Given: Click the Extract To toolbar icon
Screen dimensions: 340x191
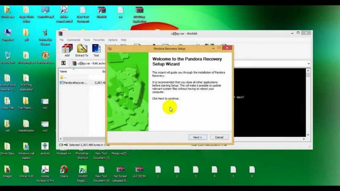Looking at the screenshot, I should pos(82,50).
